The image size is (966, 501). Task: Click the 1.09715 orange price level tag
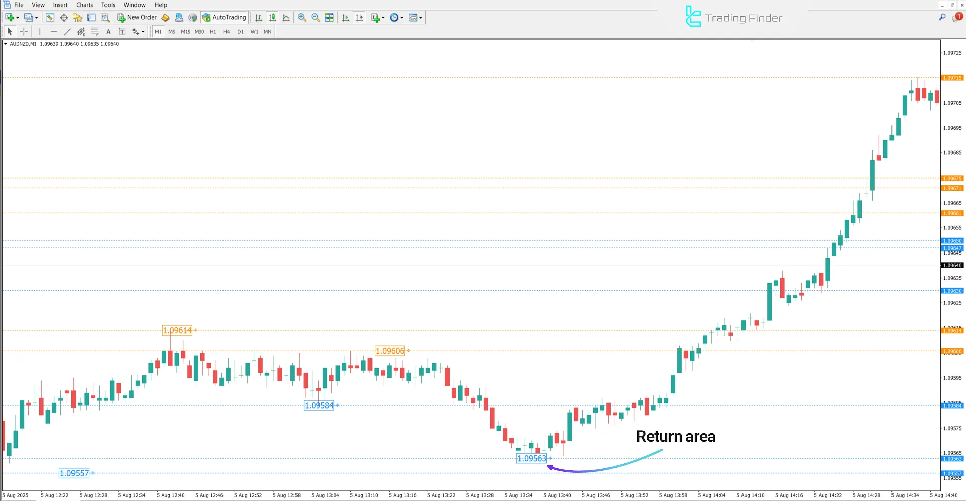(952, 78)
